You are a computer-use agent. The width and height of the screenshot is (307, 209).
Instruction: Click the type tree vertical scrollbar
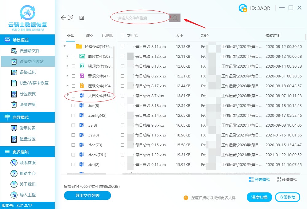click(114, 71)
